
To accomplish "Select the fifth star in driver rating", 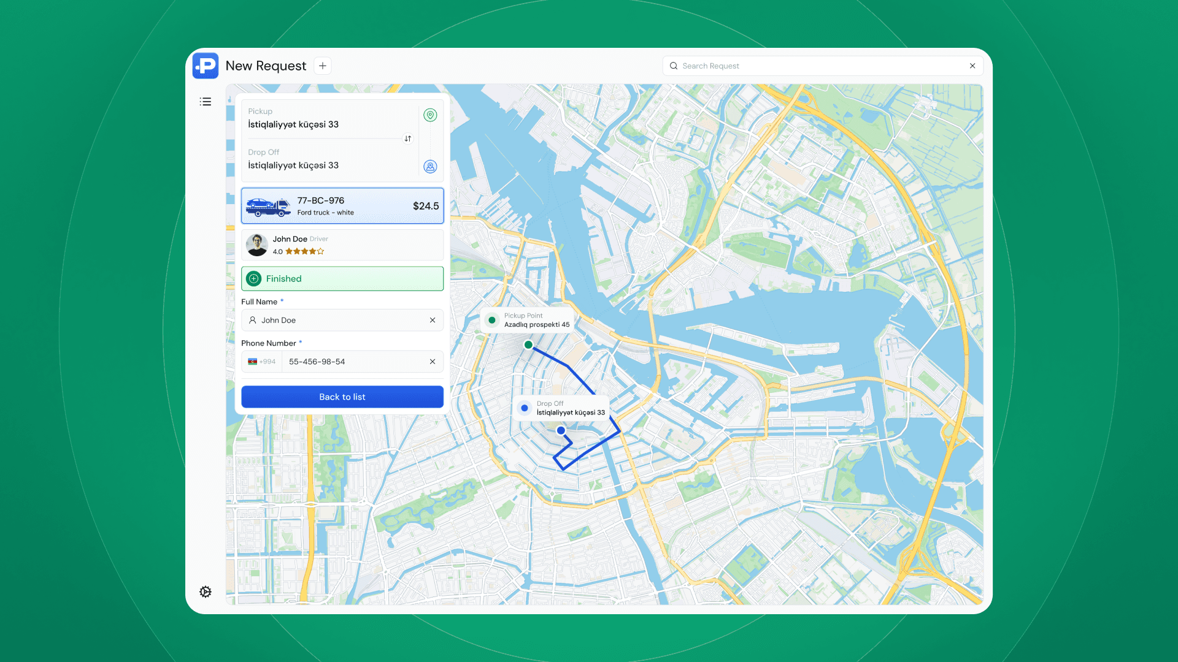I will 321,251.
